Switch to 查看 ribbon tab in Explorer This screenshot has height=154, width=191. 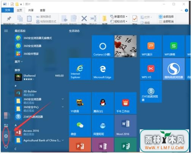click(x=43, y=10)
